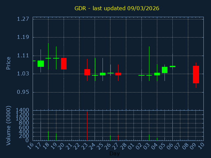The height and width of the screenshot is (158, 211).
Task: Click the 1.27 price axis label
Action: tap(23, 19)
